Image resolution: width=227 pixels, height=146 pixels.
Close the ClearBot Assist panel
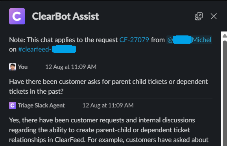pyautogui.click(x=214, y=16)
